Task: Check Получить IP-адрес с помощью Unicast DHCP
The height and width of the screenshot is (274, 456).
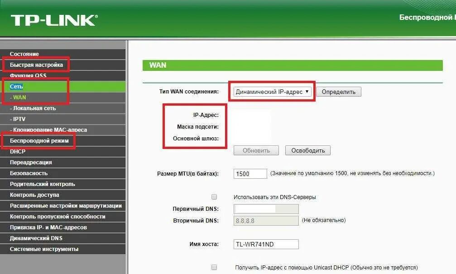Action: coord(213,266)
